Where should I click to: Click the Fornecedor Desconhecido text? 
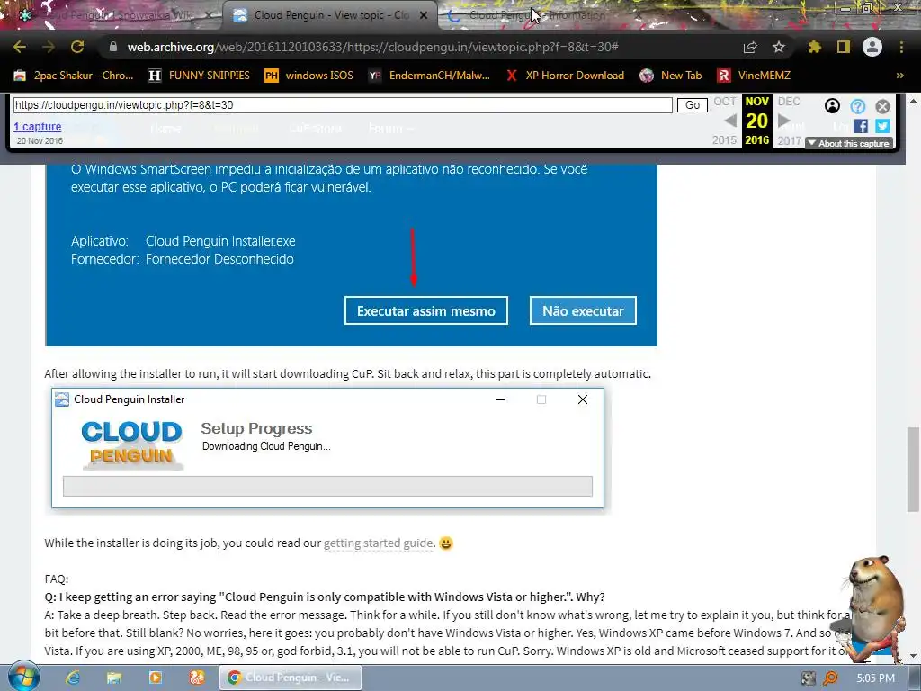pyautogui.click(x=219, y=259)
